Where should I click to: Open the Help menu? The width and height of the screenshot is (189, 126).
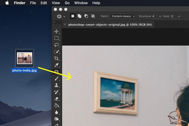96,3
